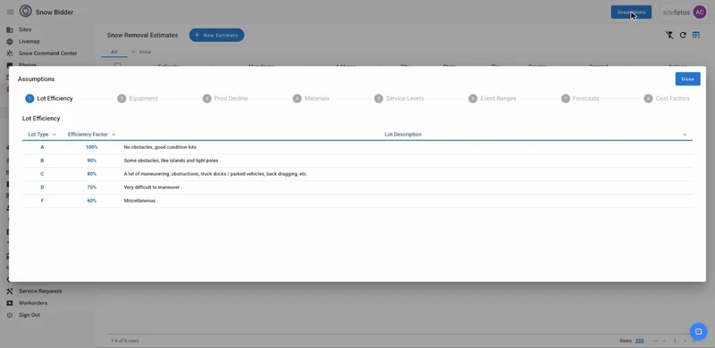Open the hamburger menu icon

point(10,12)
